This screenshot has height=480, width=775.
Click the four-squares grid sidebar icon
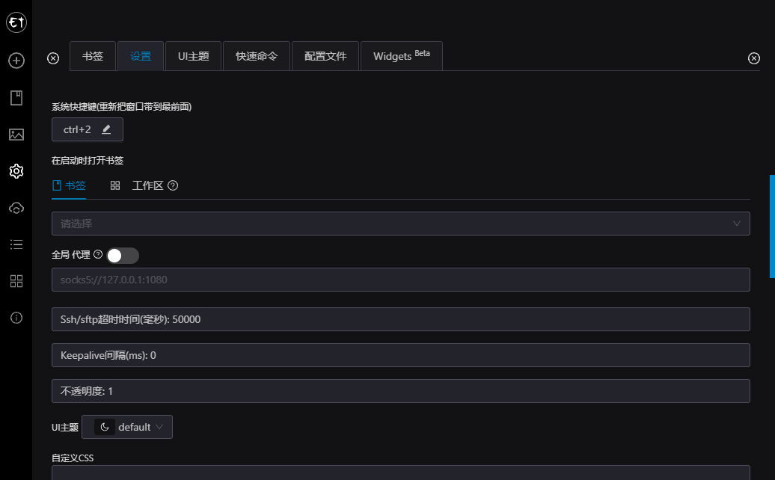click(16, 281)
